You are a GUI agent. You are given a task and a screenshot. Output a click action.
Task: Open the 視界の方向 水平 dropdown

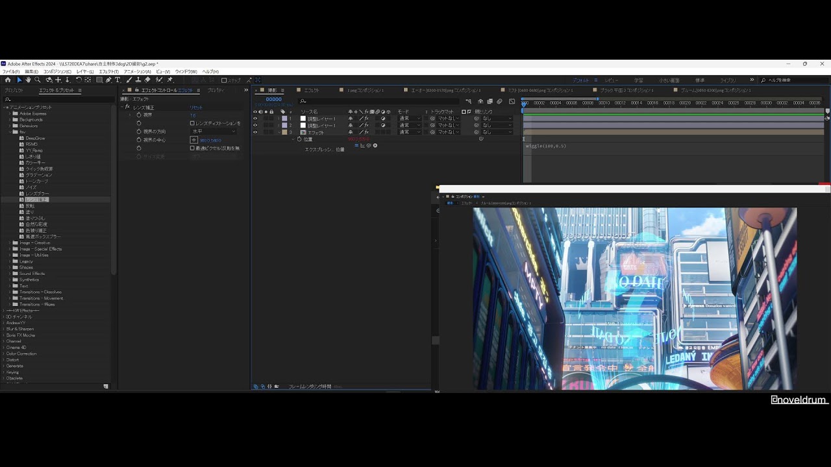coord(213,131)
